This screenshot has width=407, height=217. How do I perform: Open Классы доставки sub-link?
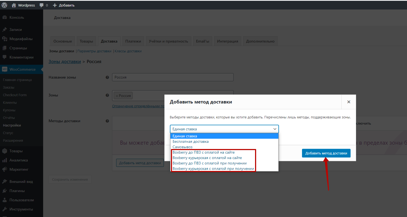tap(128, 51)
